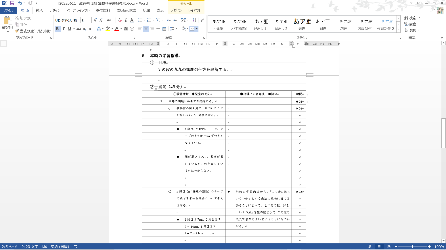
Task: Click the 100% zoom level
Action: click(439, 247)
